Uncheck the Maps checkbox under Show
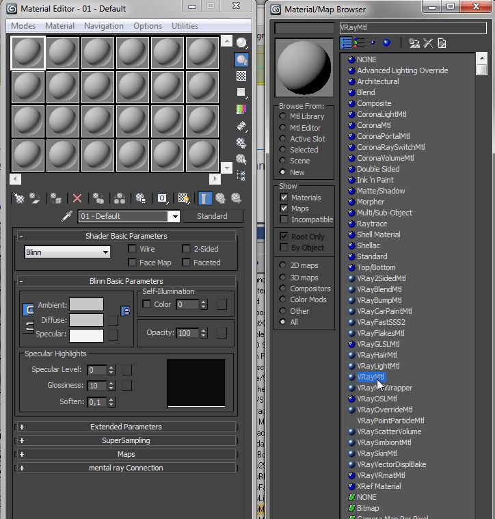 tap(284, 208)
